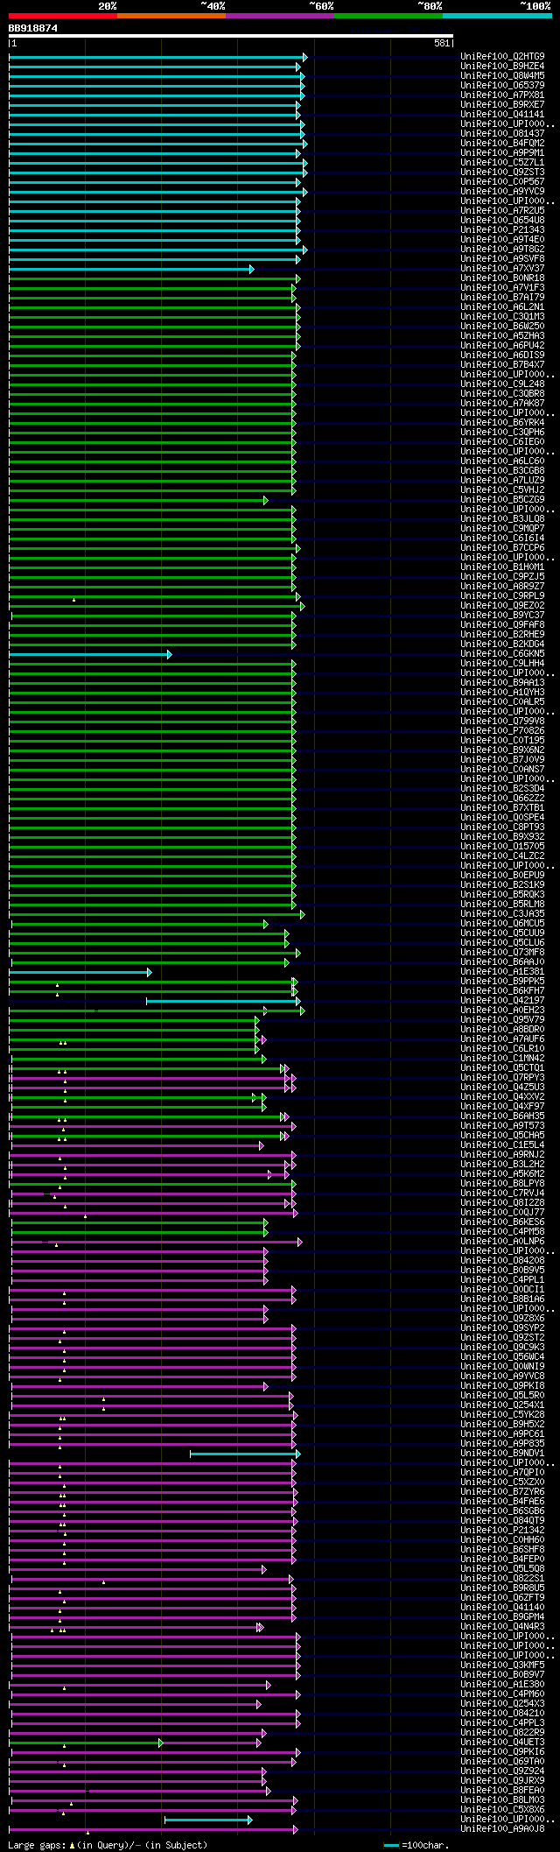Select the UniRef100_A6L2N1 label
Screen dimensions: 560x1852
pyautogui.click(x=502, y=306)
